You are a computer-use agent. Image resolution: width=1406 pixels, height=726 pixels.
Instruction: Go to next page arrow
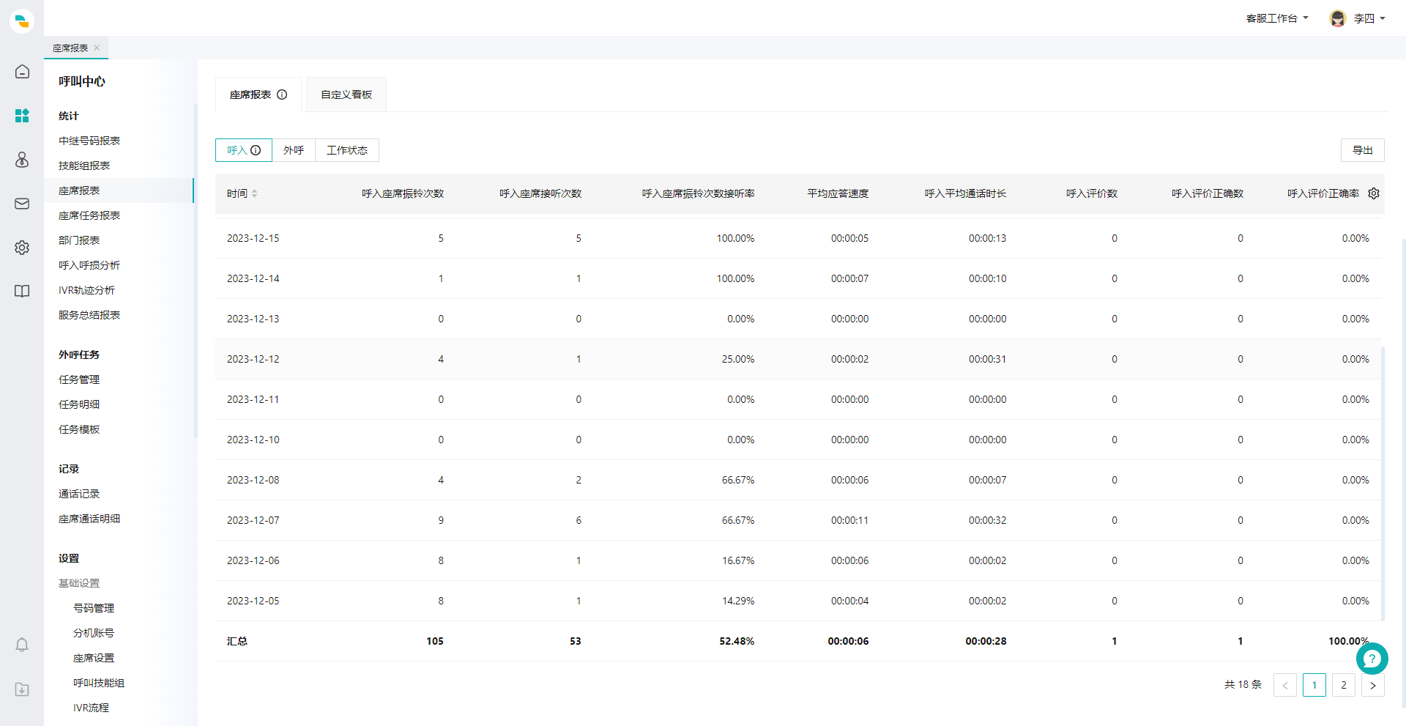[x=1373, y=685]
